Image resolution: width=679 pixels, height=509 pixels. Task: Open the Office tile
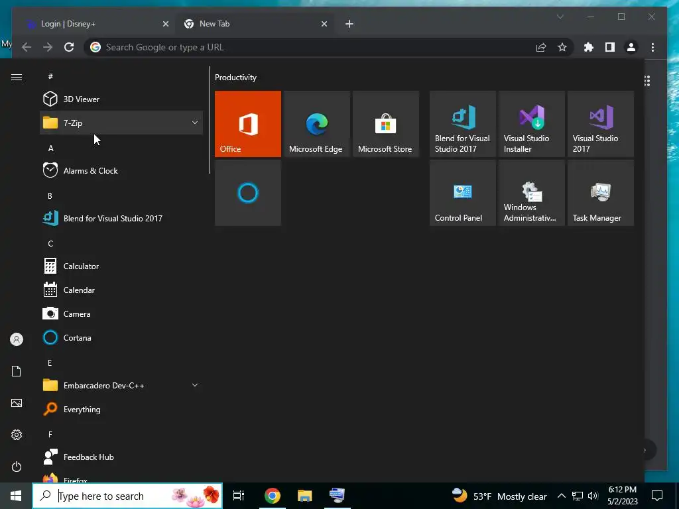pos(248,124)
